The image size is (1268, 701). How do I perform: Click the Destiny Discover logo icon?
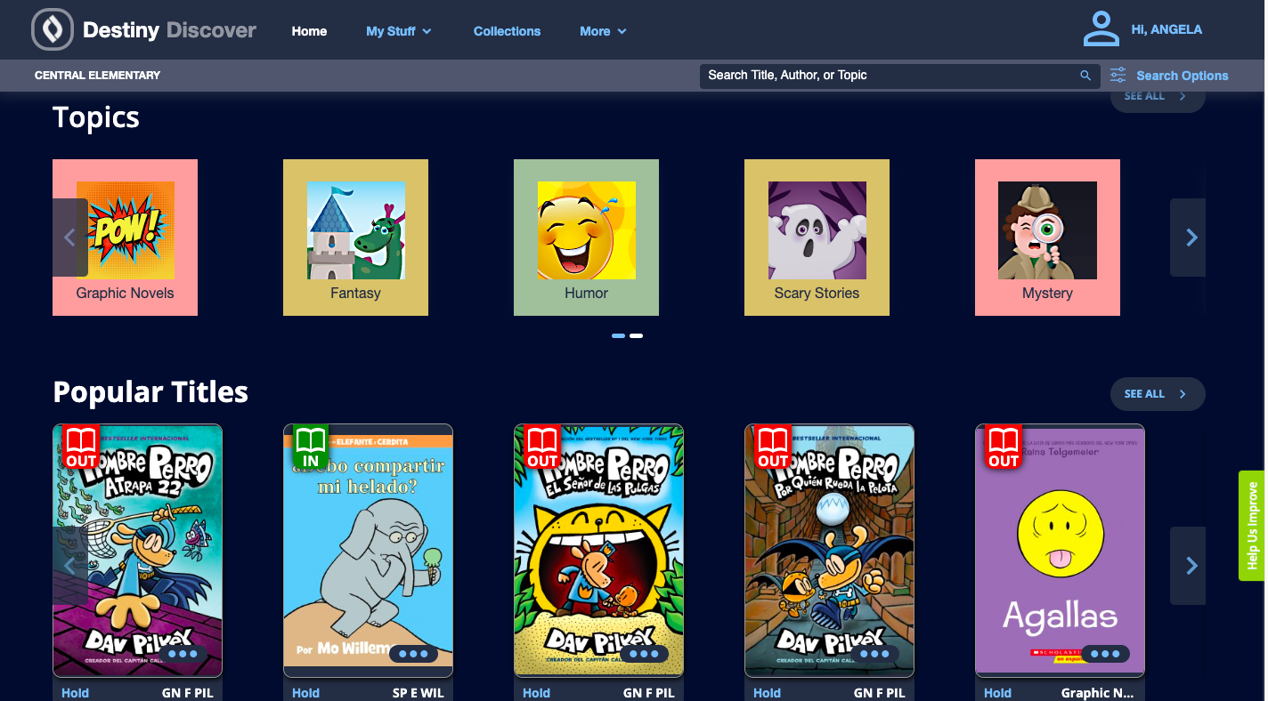point(53,29)
